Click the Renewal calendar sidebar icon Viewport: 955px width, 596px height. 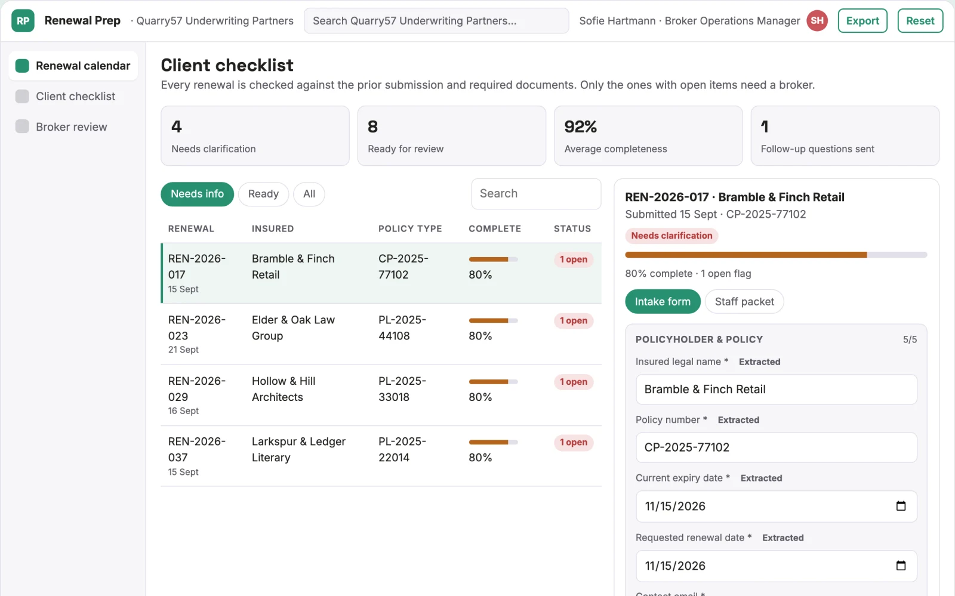click(22, 66)
